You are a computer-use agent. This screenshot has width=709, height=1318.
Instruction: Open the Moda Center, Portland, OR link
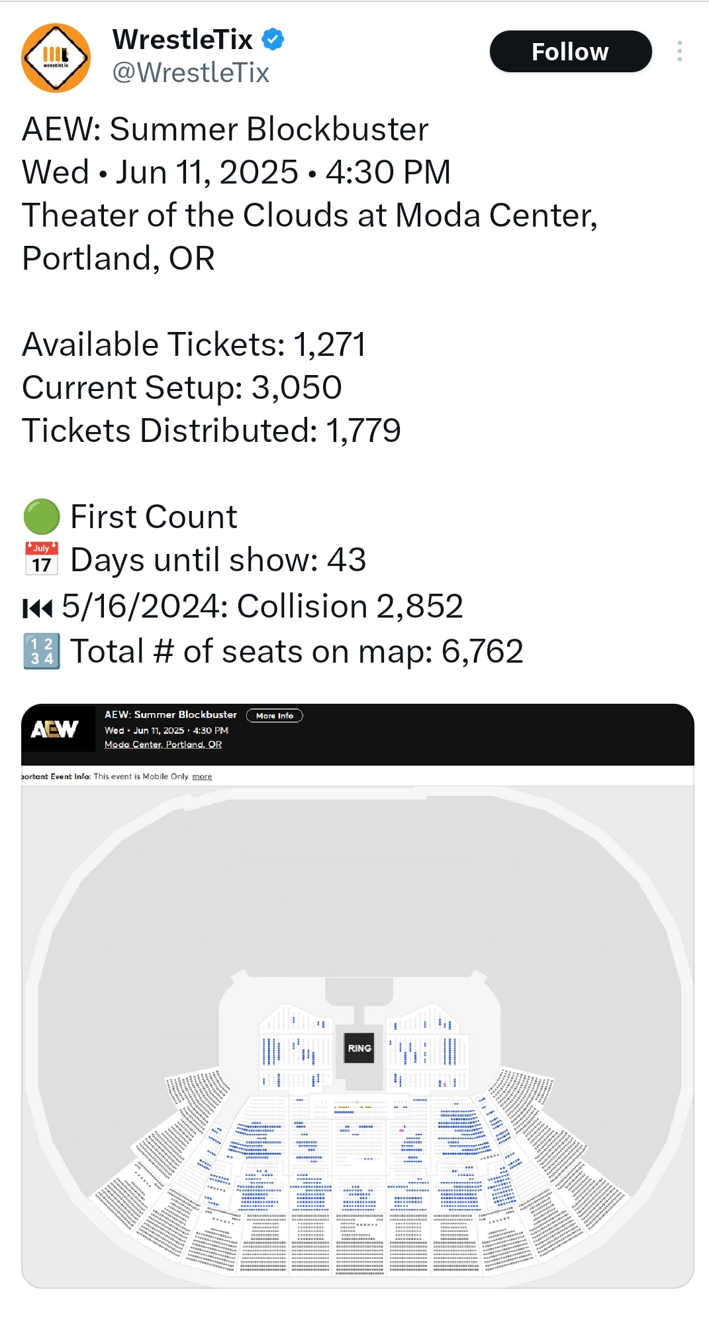163,744
